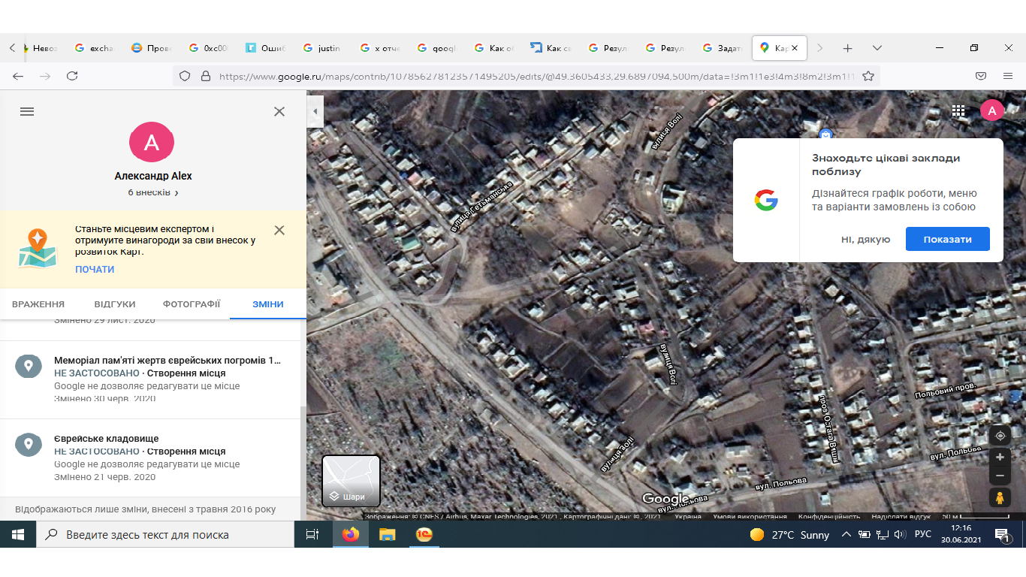Collapse the side panel with arrow
The image size is (1026, 577).
[315, 111]
